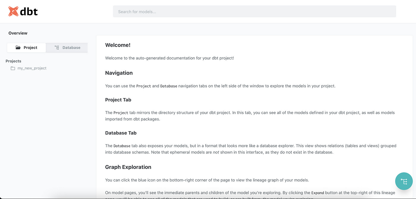Click the Navigation heading

[x=119, y=73]
